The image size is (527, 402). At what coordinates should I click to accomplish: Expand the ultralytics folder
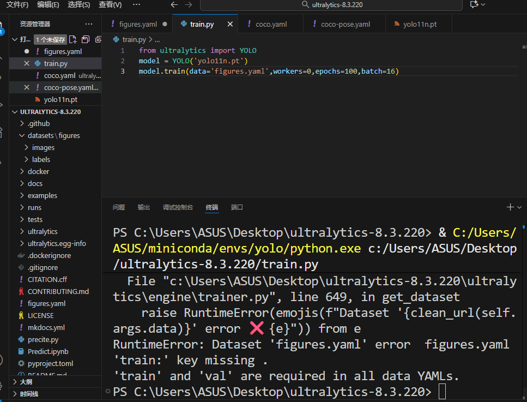click(43, 231)
